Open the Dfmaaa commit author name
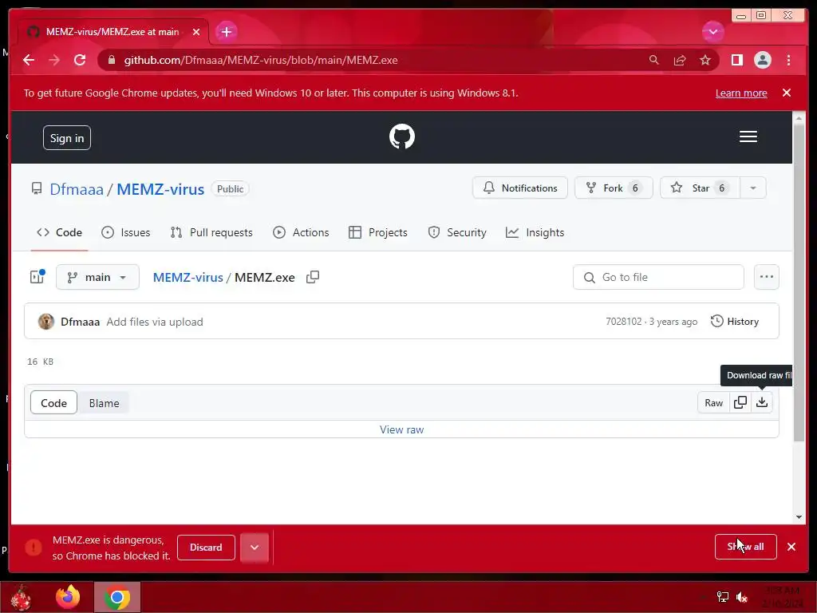The width and height of the screenshot is (817, 613). (x=81, y=322)
